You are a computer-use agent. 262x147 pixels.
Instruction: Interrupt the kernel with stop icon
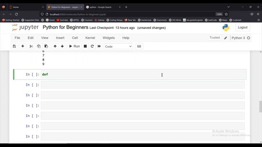click(85, 46)
